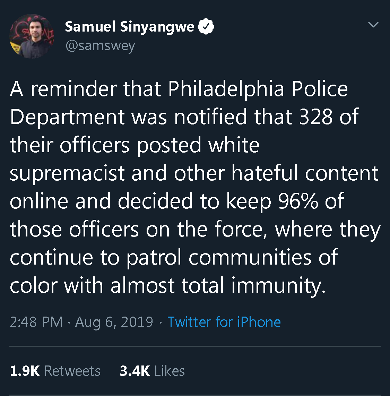Click "hateful content" in tweet text
Screen dimensions: 390x396
[305, 173]
